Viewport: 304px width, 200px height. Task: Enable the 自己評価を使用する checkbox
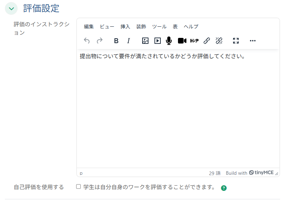pos(78,187)
